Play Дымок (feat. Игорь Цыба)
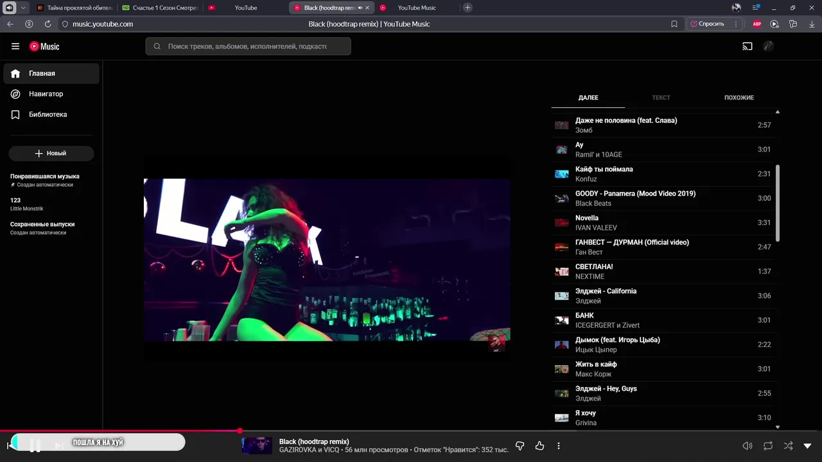Viewport: 822px width, 462px height. pyautogui.click(x=663, y=345)
